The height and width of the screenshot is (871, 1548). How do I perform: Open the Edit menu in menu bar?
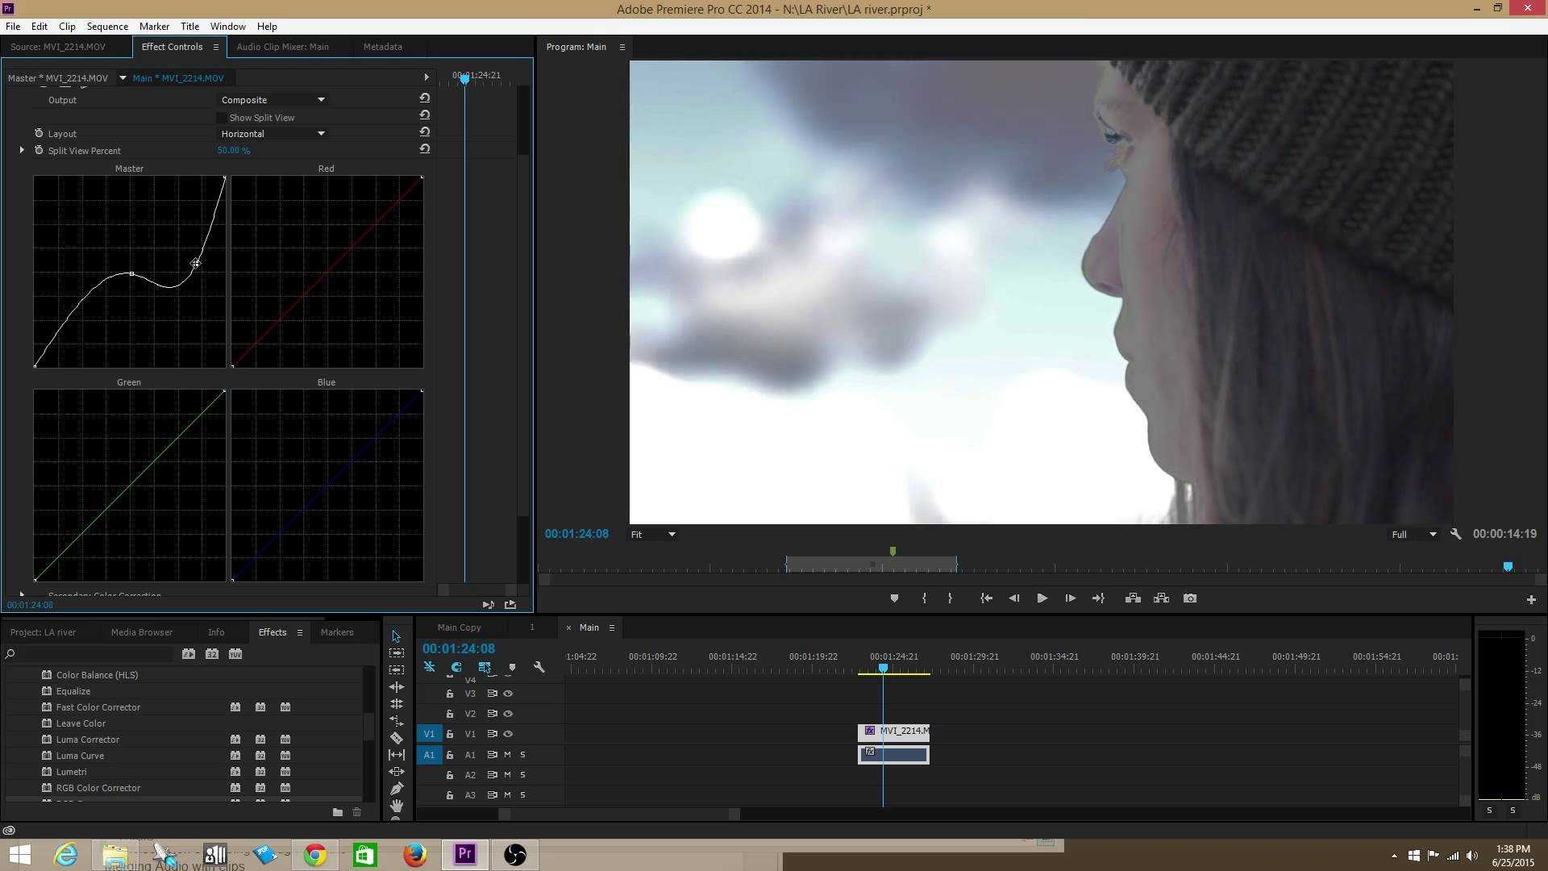point(38,26)
